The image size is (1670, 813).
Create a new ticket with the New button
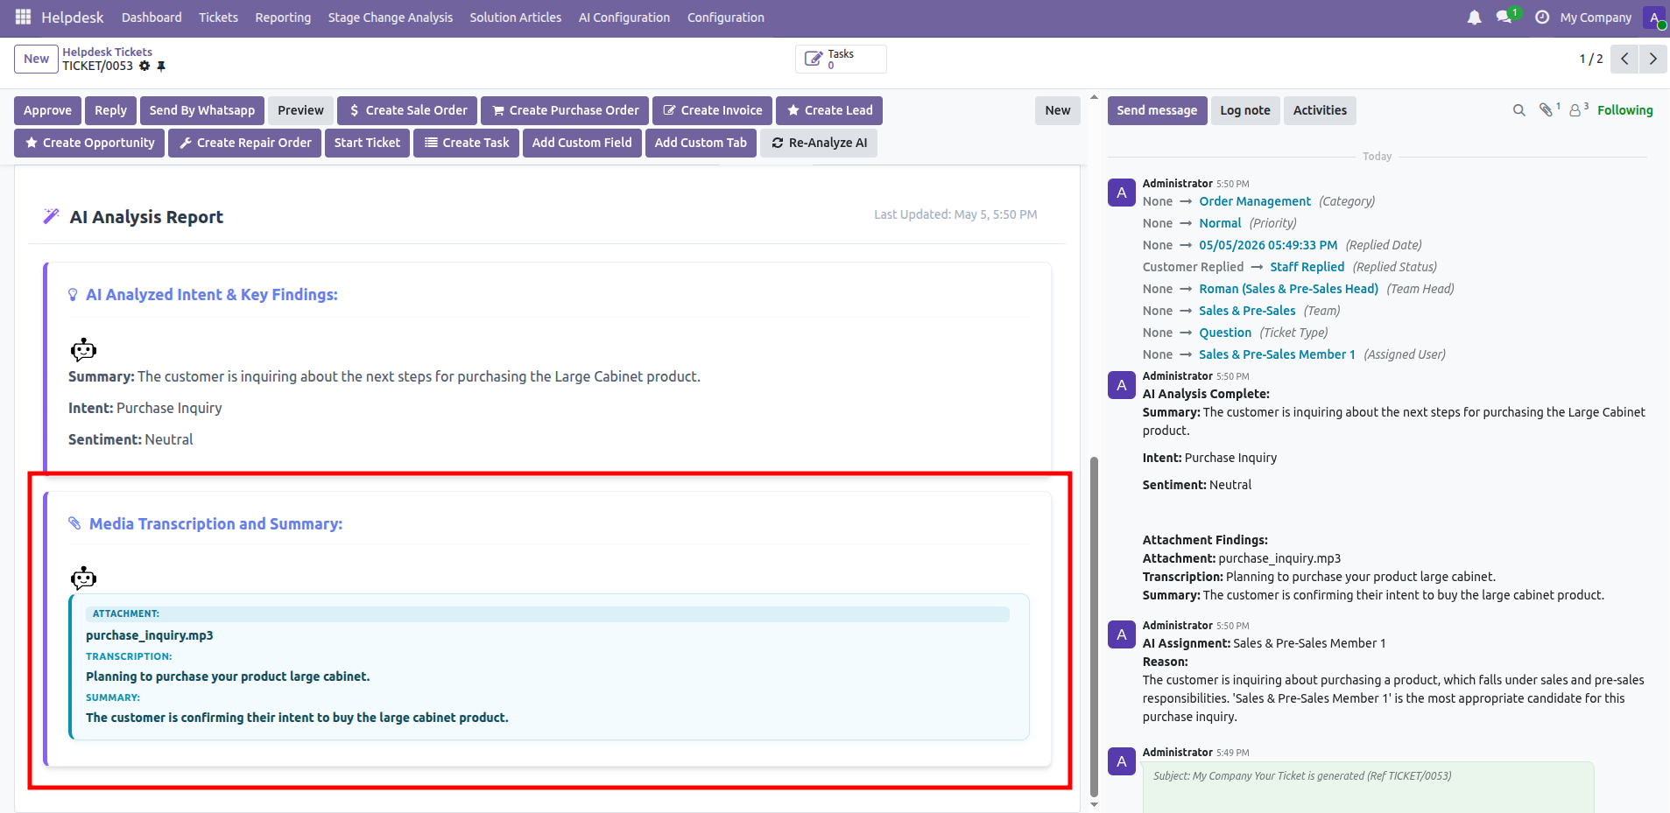tap(36, 59)
